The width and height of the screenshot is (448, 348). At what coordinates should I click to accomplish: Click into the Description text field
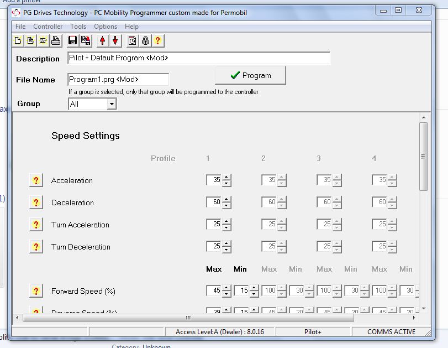(x=198, y=58)
